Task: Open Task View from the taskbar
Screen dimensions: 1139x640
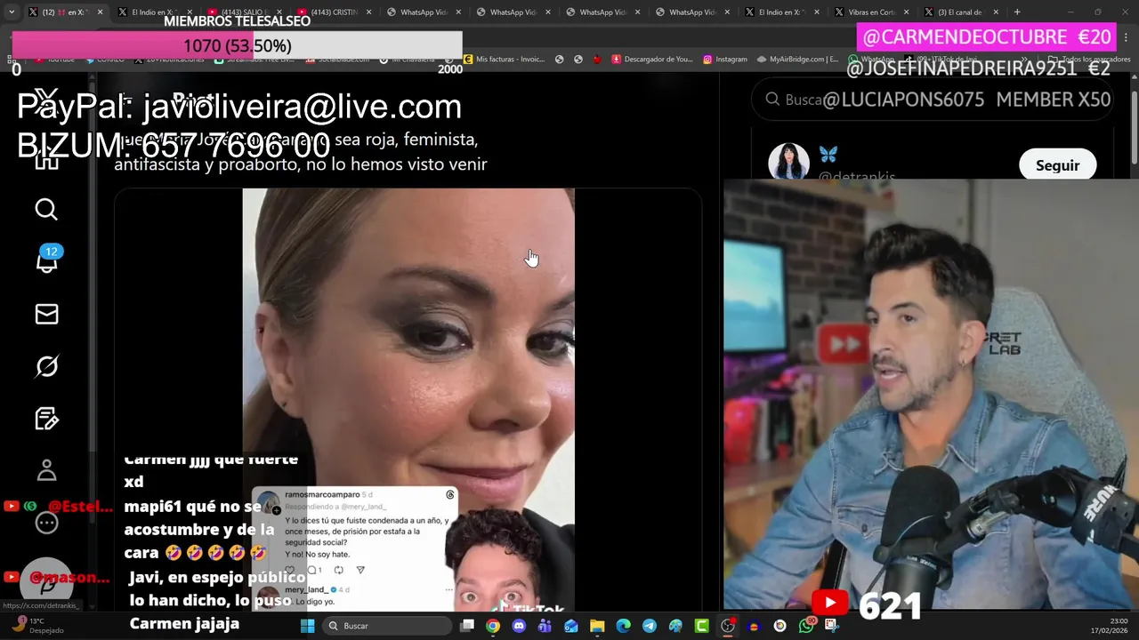Action: pyautogui.click(x=467, y=626)
